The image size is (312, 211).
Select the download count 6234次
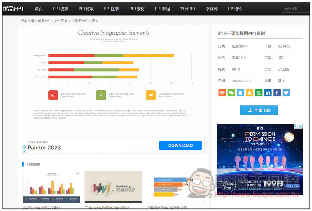pos(284,46)
